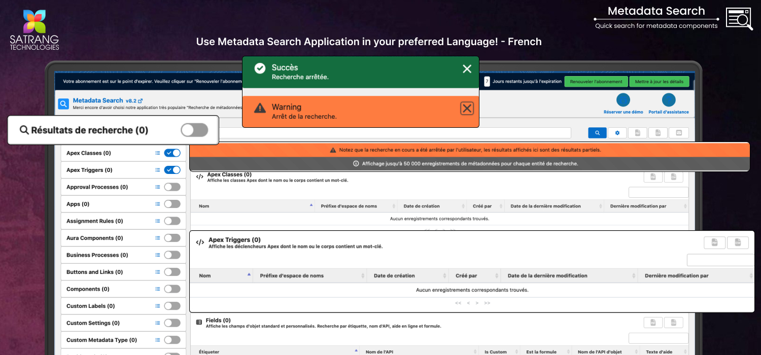Image resolution: width=761 pixels, height=355 pixels.
Task: Enable the Assignment Rules toggle
Action: [172, 221]
